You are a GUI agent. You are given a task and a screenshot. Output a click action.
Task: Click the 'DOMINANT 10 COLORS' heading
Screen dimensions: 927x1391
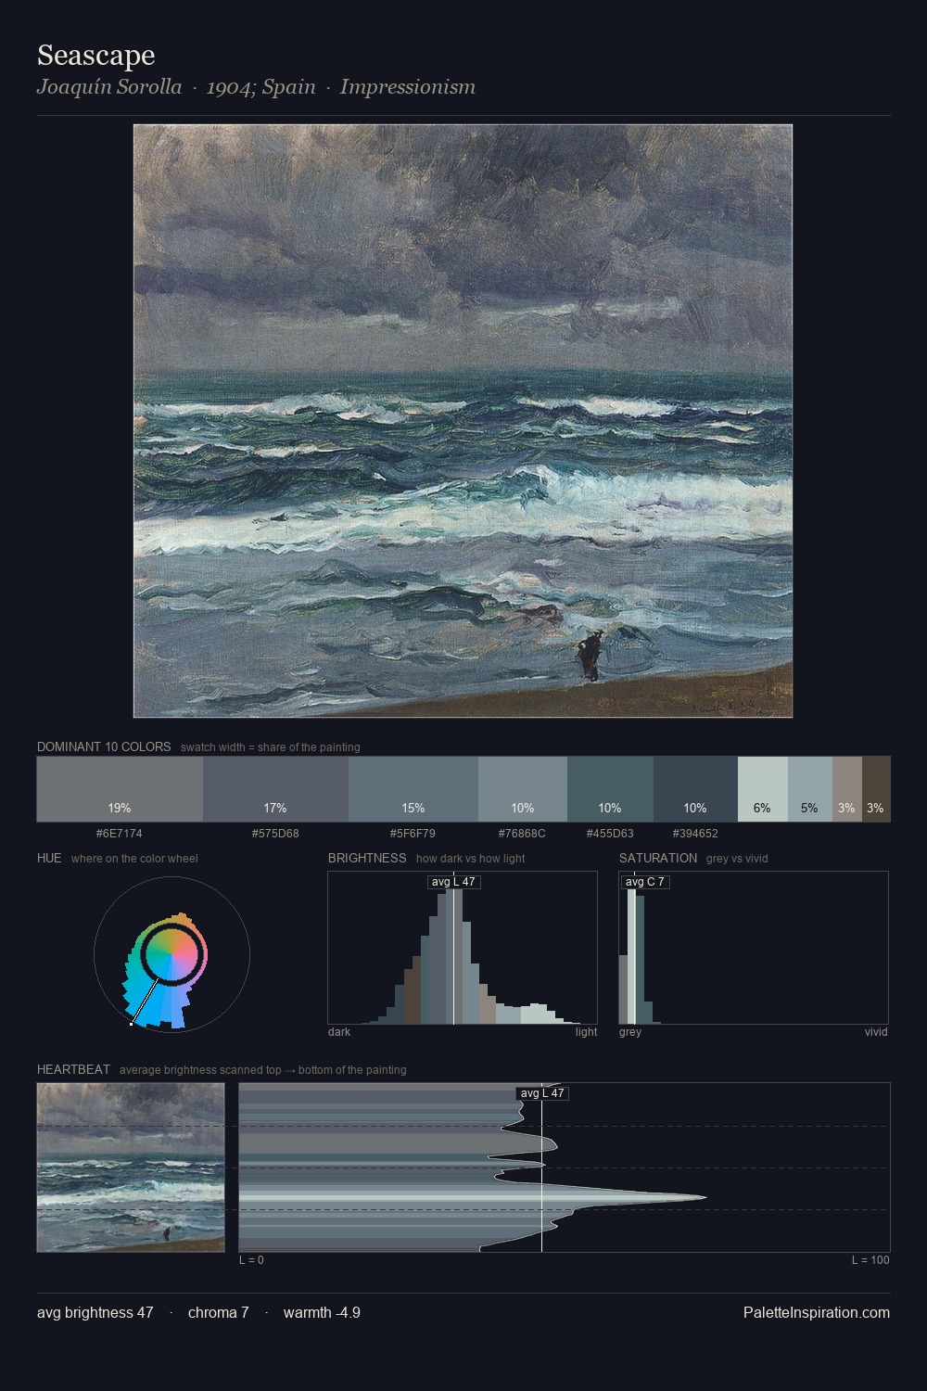click(x=104, y=747)
